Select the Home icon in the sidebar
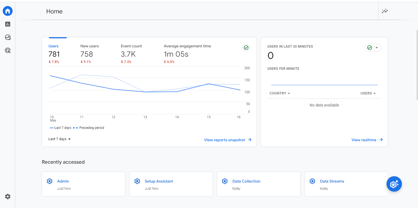The width and height of the screenshot is (418, 208). 7,11
